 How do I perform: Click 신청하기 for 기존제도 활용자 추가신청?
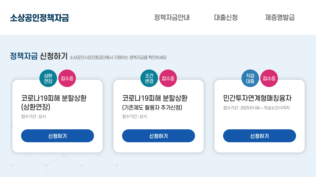coord(159,136)
